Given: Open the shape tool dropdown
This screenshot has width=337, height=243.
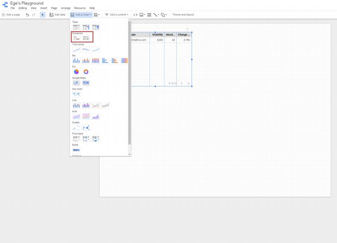Looking at the screenshot, I should click(x=164, y=15).
